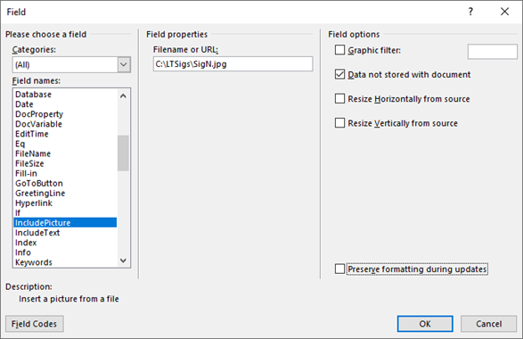Choose the FileName field
The image size is (523, 339).
tap(33, 153)
